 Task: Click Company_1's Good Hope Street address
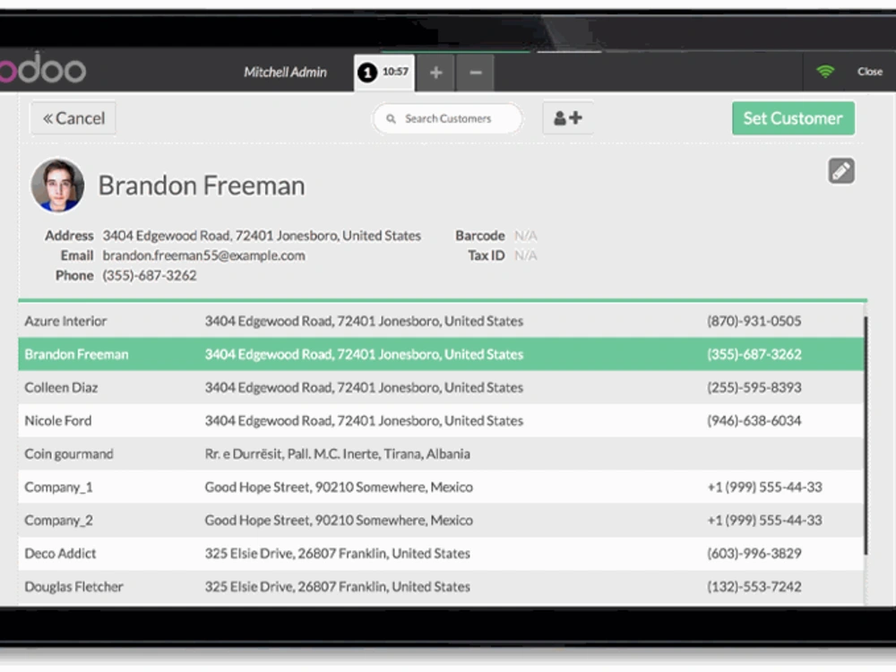click(339, 487)
